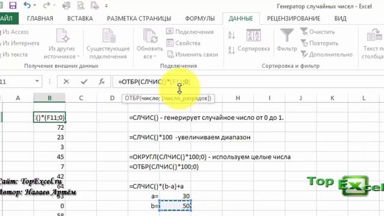Select column B header
Image resolution: width=384 pixels, height=216 pixels.
tap(49, 98)
